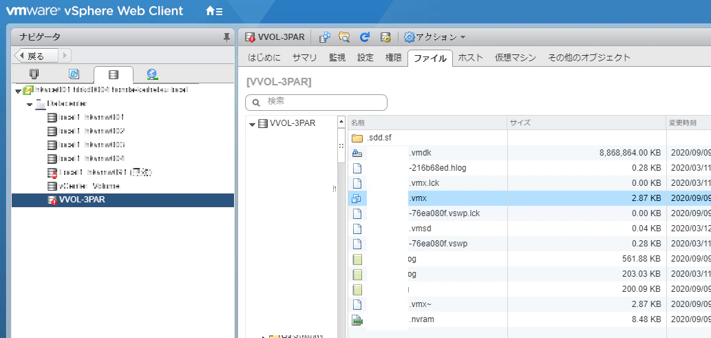711x338 pixels.
Task: Select the .sdd.sf folder name
Action: tap(379, 138)
